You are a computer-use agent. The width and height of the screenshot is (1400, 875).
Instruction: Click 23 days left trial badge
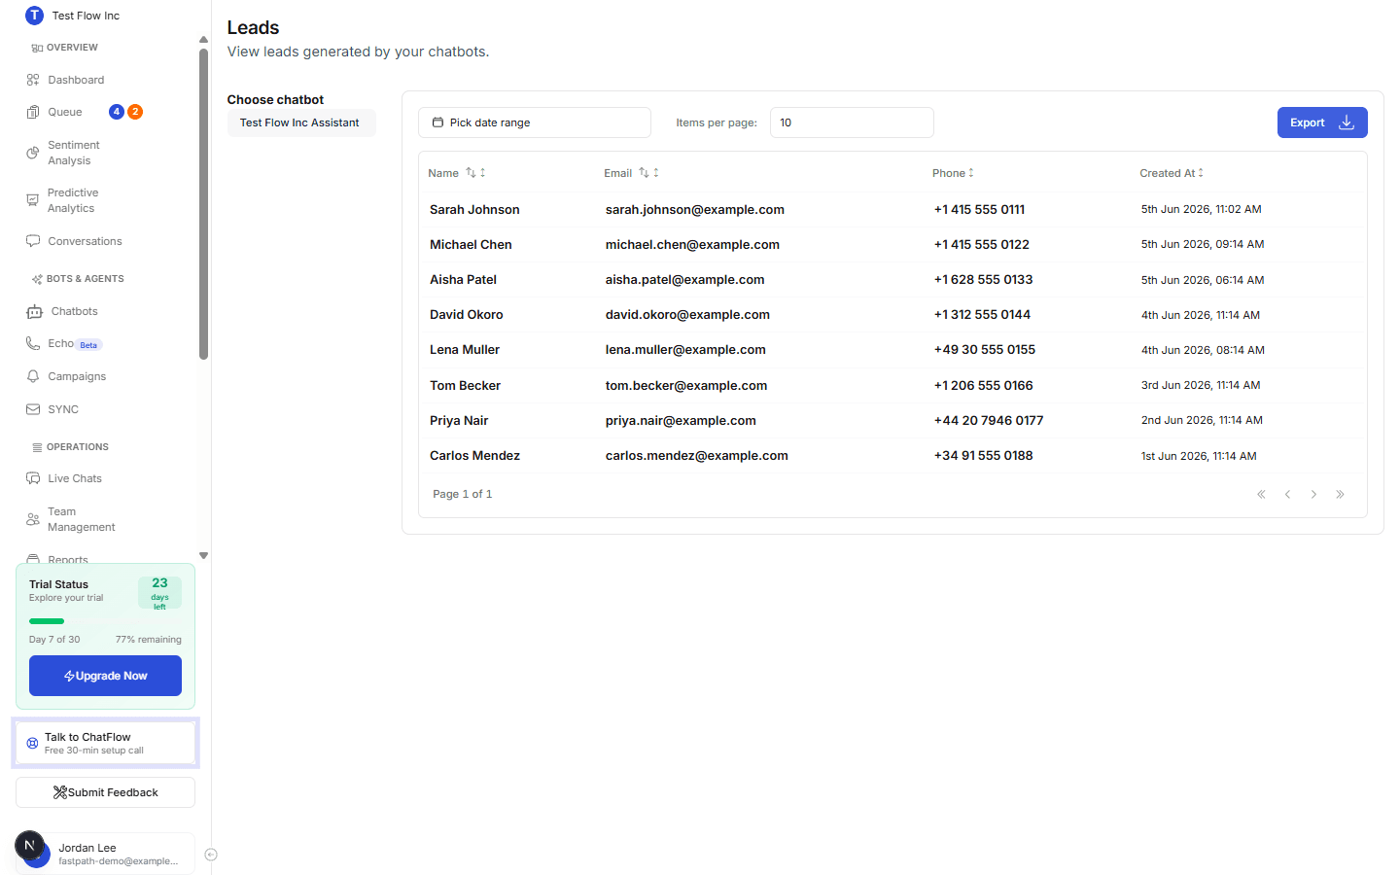(x=159, y=593)
